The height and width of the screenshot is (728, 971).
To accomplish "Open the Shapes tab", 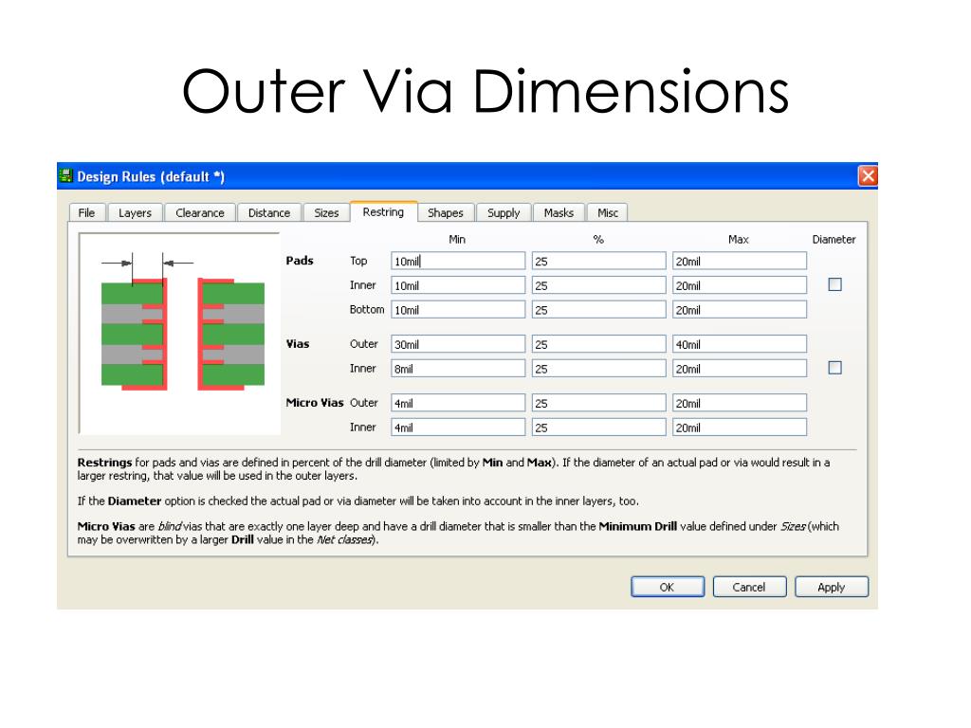I will 445,212.
